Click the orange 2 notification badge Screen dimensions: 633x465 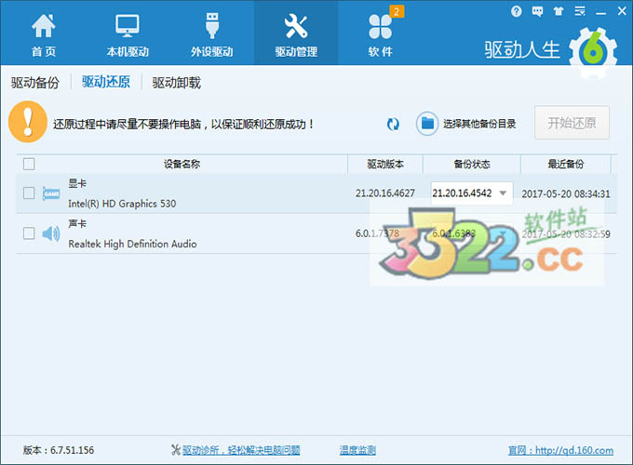[x=397, y=12]
